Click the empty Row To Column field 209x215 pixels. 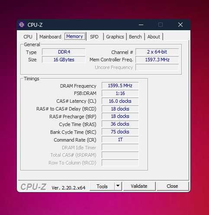120,163
